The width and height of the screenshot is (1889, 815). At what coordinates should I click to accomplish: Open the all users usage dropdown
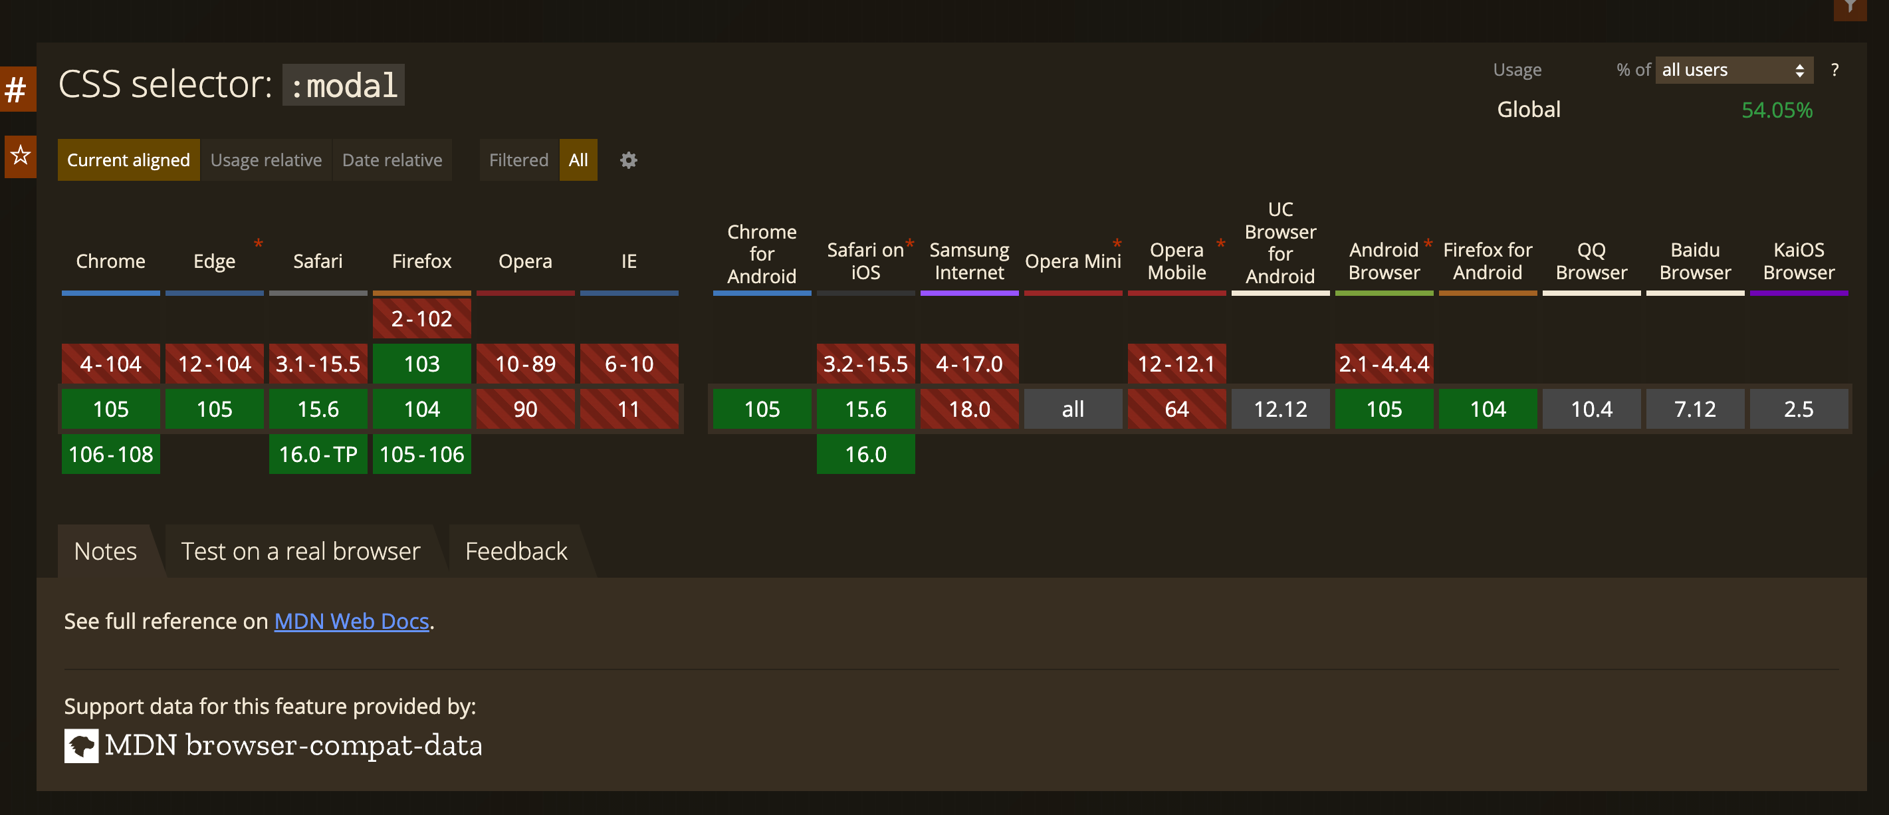pos(1733,70)
